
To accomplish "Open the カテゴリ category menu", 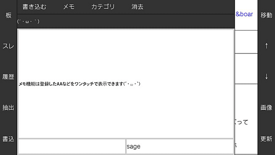I will click(x=103, y=7).
